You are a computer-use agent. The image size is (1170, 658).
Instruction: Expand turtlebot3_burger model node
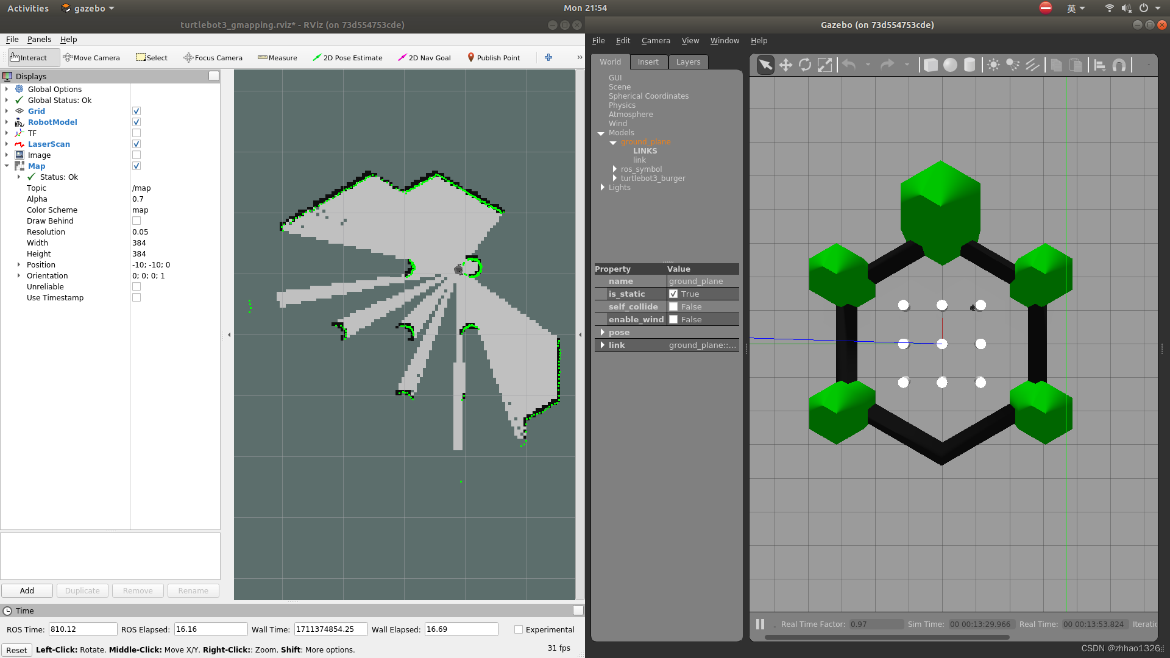(x=614, y=179)
